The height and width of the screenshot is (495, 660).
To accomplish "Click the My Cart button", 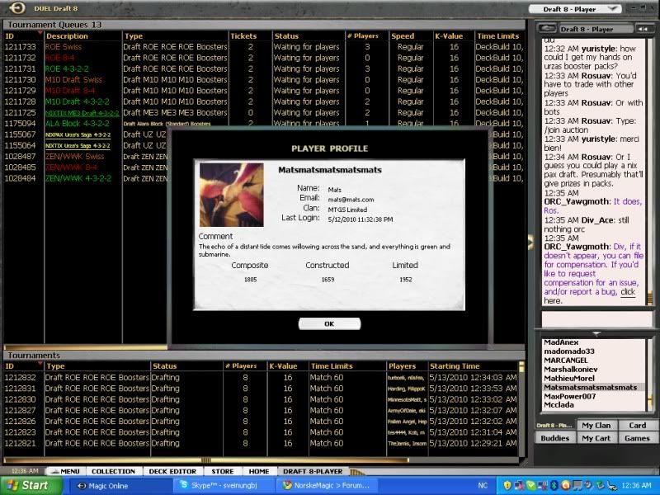I will pyautogui.click(x=596, y=438).
